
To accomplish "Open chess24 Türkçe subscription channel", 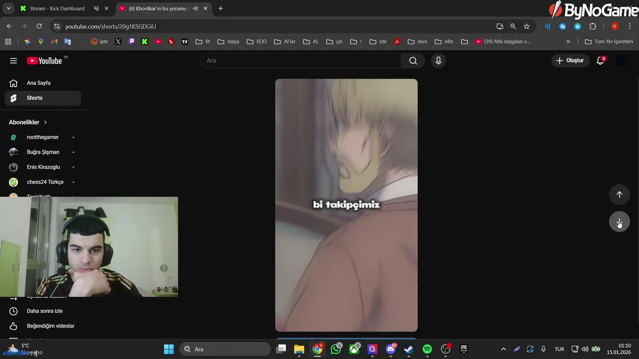I will point(42,182).
